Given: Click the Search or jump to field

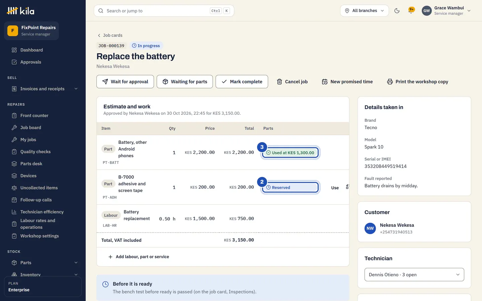Looking at the screenshot, I should point(164,11).
